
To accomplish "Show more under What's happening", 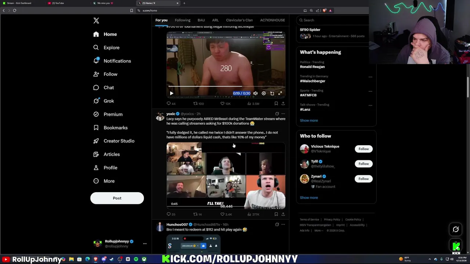I will point(309,120).
